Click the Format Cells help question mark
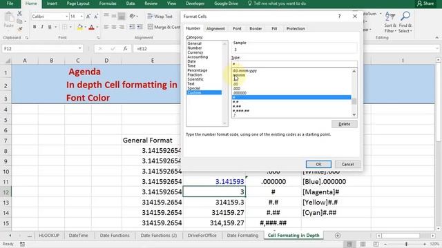Image resolution: width=442 pixels, height=248 pixels. pos(339,17)
